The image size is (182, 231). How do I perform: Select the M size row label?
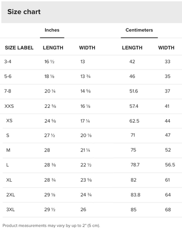pos(8,150)
